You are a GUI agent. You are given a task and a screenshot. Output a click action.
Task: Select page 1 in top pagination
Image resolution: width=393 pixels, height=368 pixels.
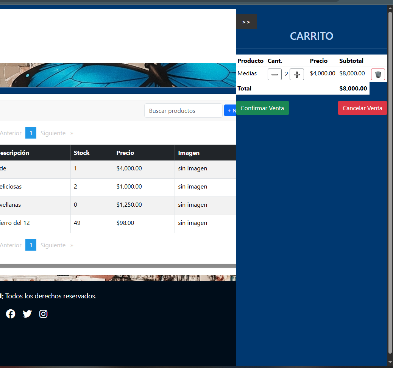tap(31, 133)
